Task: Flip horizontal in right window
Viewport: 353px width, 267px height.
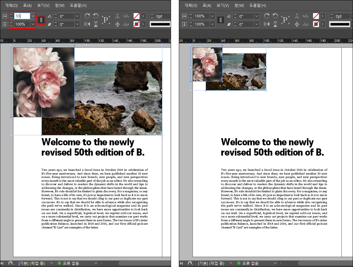Action: coord(267,24)
